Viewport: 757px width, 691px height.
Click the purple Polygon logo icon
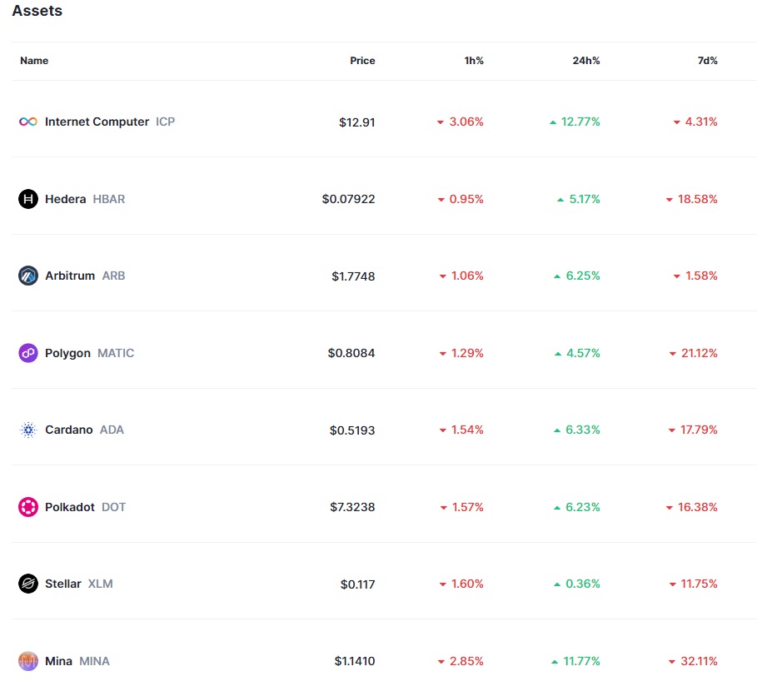(x=28, y=353)
